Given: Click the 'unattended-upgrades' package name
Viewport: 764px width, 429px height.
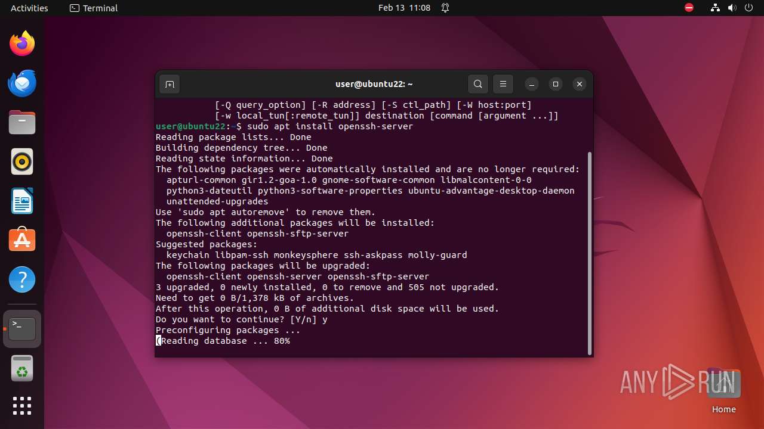Looking at the screenshot, I should [217, 201].
